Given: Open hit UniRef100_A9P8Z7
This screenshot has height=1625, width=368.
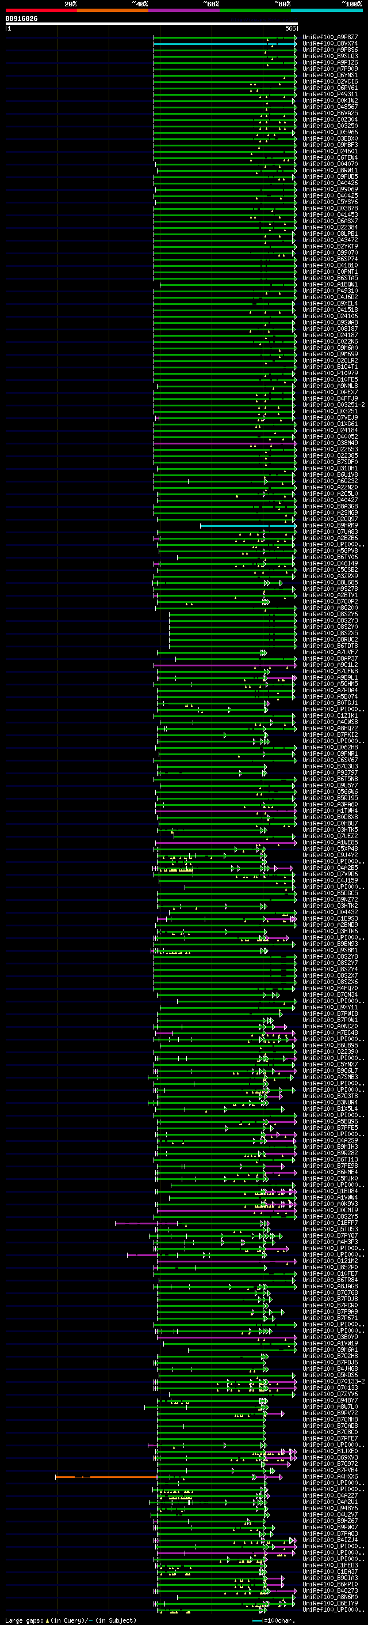Looking at the screenshot, I should pyautogui.click(x=330, y=37).
